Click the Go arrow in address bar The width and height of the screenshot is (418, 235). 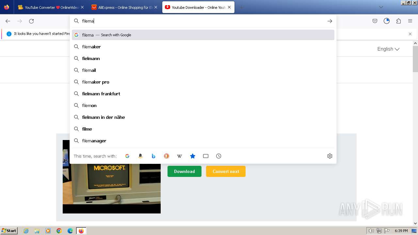330,21
